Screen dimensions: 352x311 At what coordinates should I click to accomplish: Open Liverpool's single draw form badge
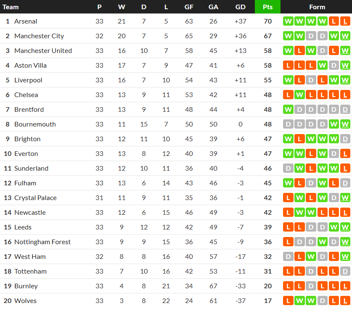[311, 80]
